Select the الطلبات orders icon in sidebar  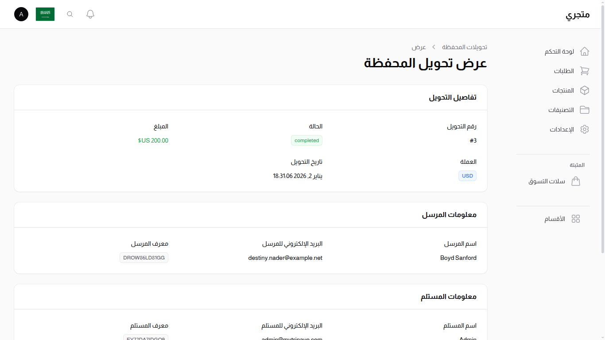[x=585, y=71]
